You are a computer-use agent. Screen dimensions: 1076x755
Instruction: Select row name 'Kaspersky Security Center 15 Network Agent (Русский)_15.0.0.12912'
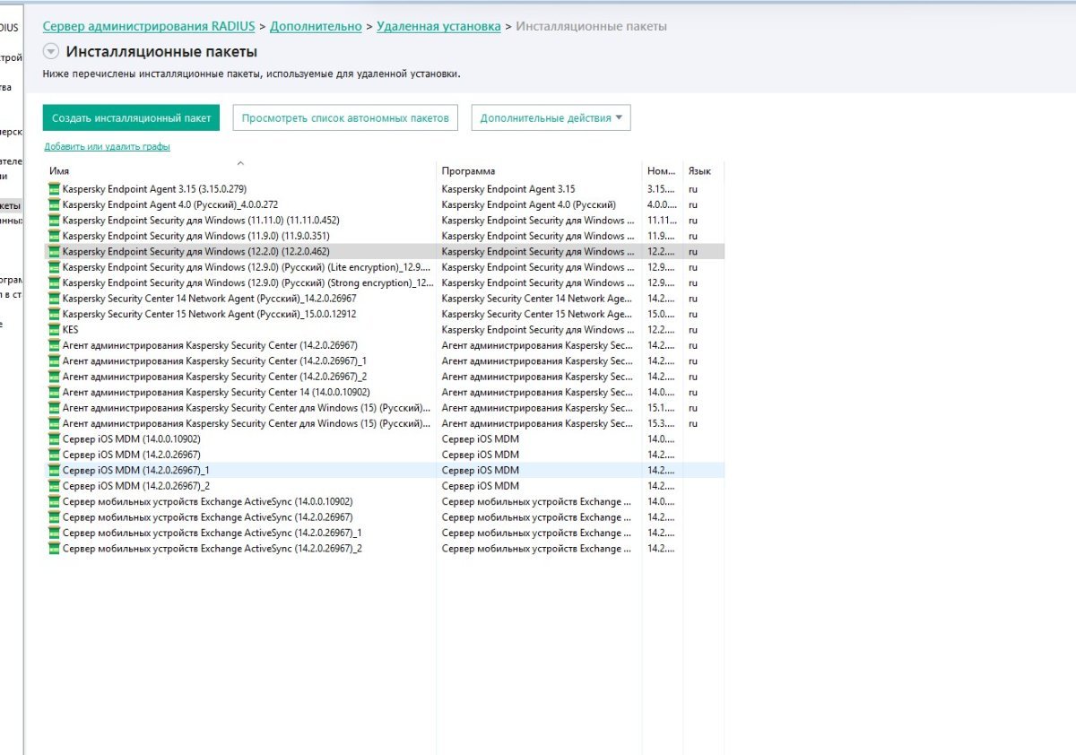point(209,314)
